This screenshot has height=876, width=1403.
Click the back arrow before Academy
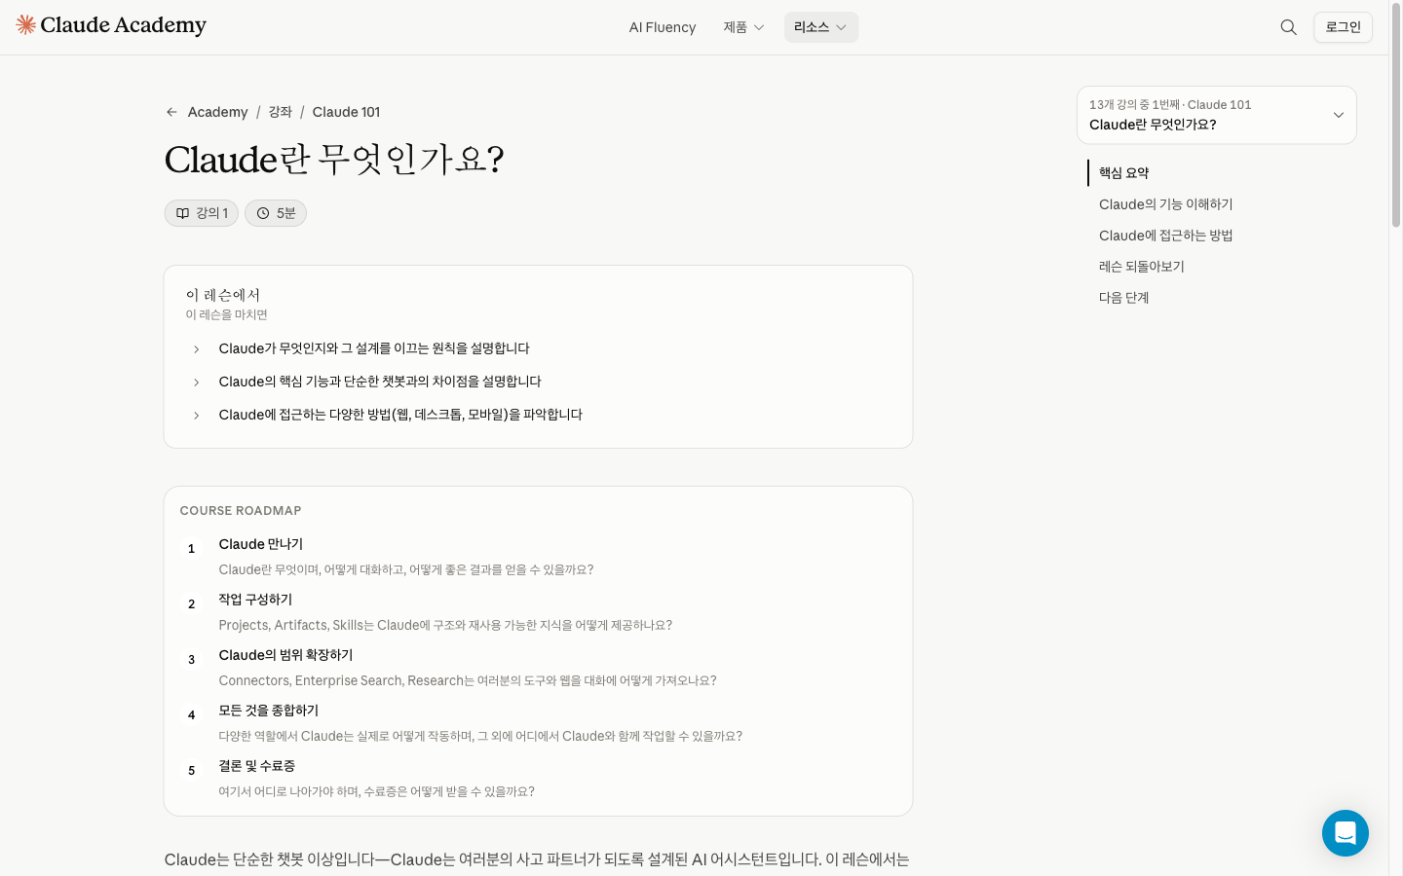pos(171,112)
